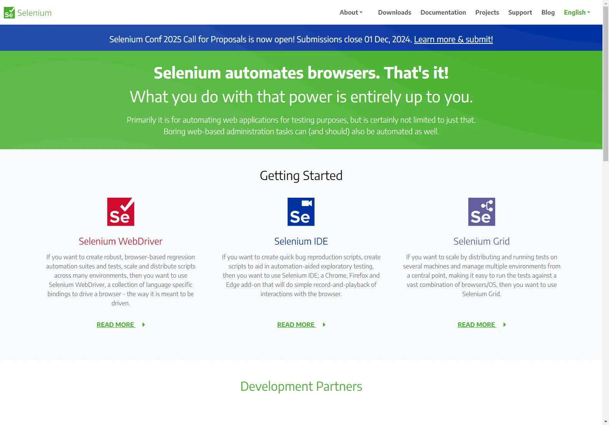The height and width of the screenshot is (425, 609).
Task: Click the Selenium IDE heading
Action: click(301, 241)
